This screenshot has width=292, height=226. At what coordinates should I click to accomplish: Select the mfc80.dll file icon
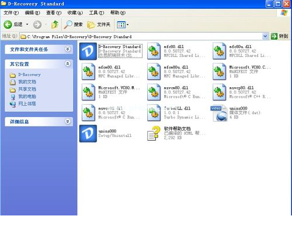pyautogui.click(x=154, y=51)
